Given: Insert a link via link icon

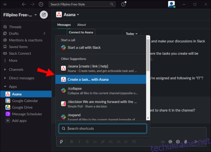Looking at the screenshot, I should 103,142.
